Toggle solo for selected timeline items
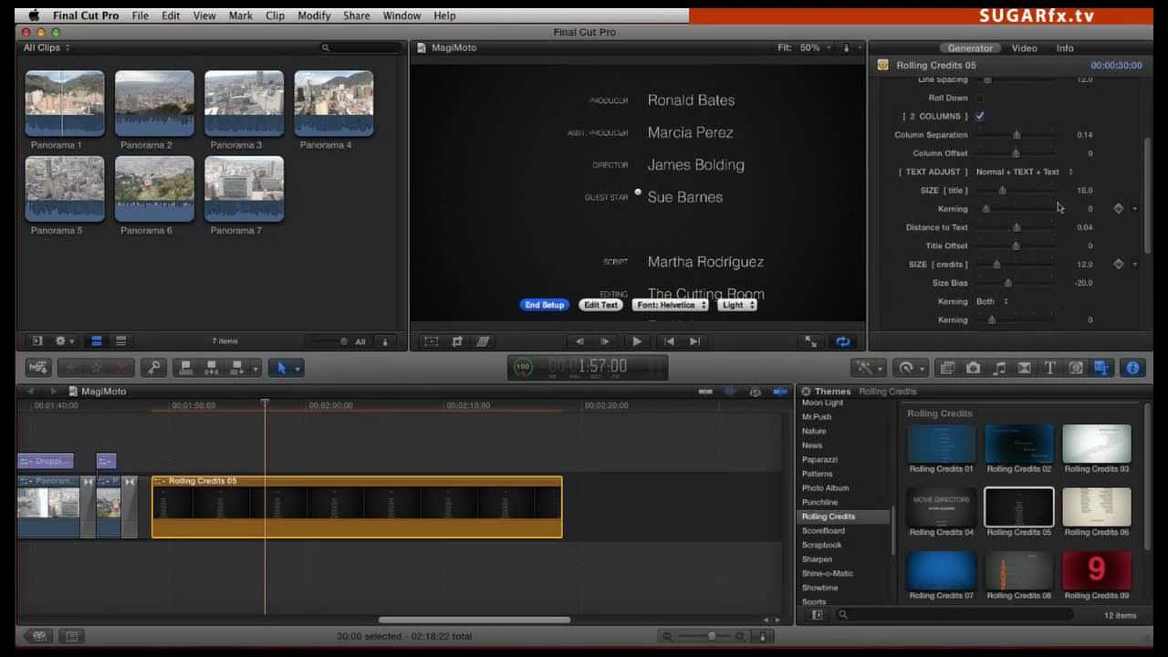Image resolution: width=1168 pixels, height=657 pixels. (756, 391)
